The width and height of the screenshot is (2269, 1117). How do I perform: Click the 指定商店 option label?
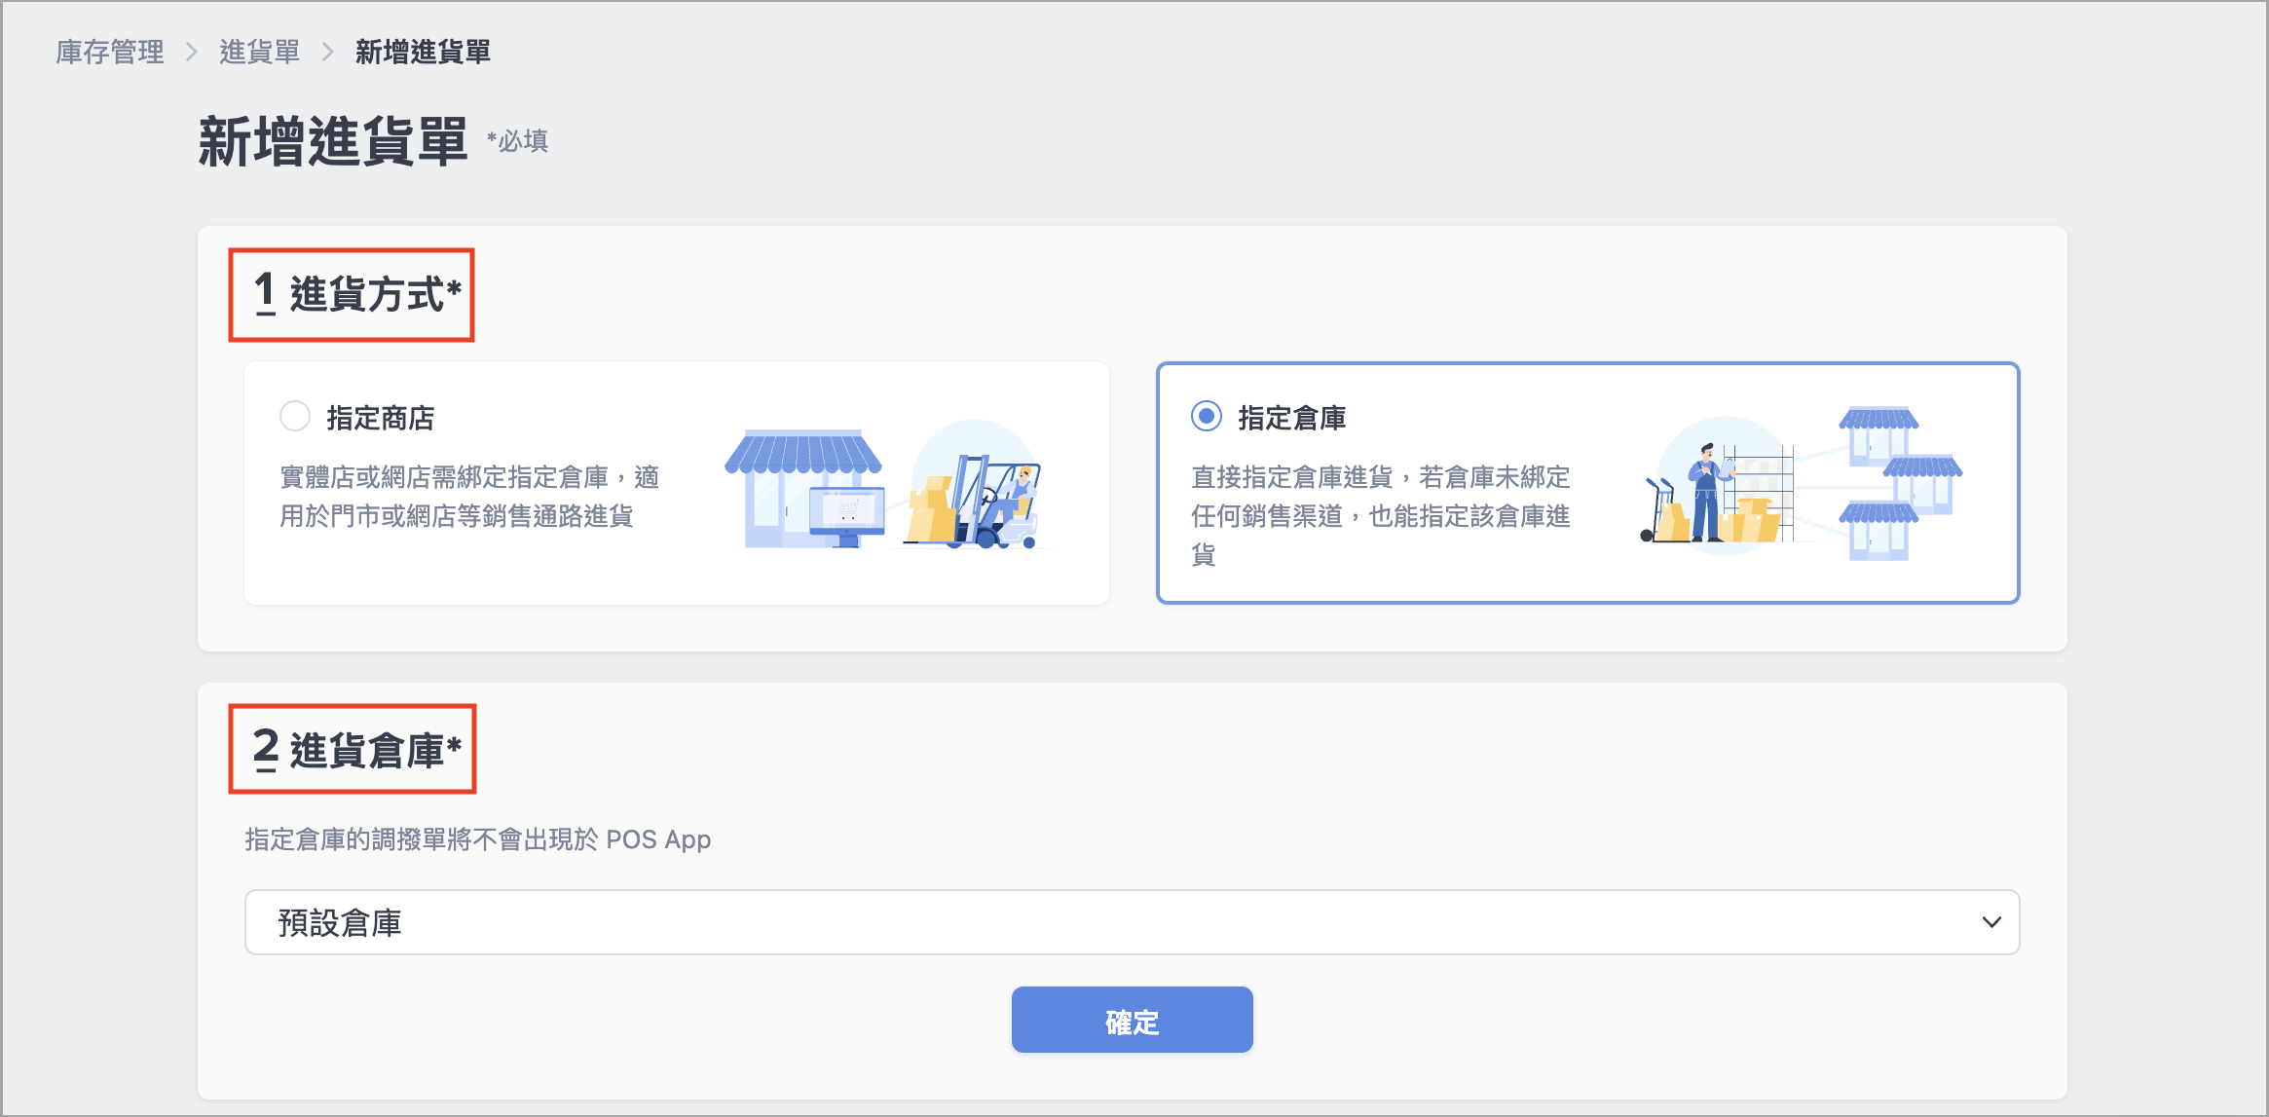(x=381, y=418)
